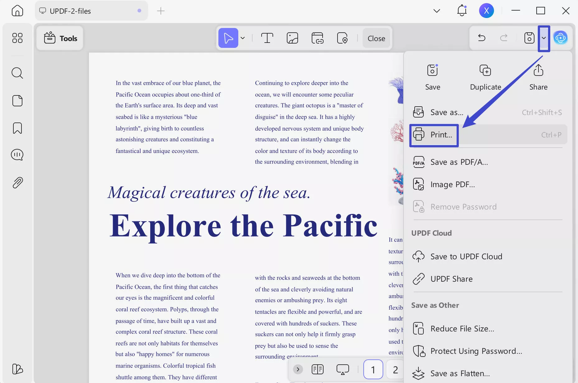Open the Bookmarks panel
Screen dimensions: 578x383
tap(17, 128)
